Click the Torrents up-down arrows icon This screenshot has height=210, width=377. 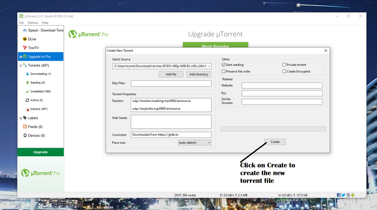(x=25, y=65)
